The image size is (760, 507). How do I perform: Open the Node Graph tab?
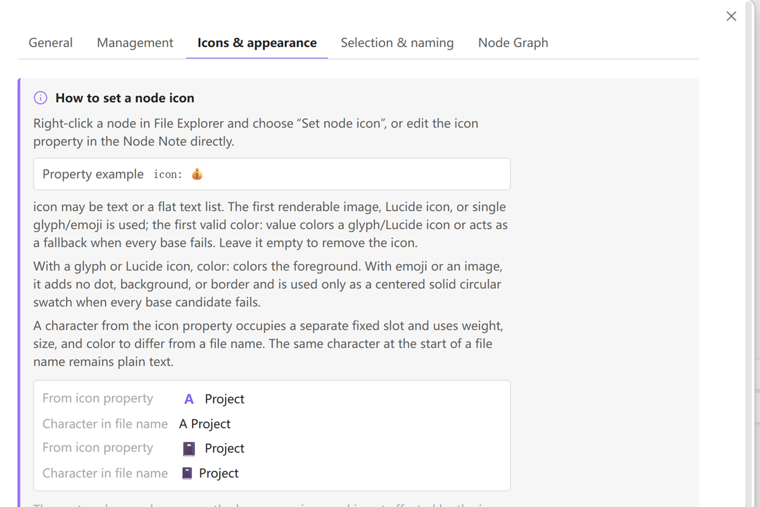tap(513, 42)
